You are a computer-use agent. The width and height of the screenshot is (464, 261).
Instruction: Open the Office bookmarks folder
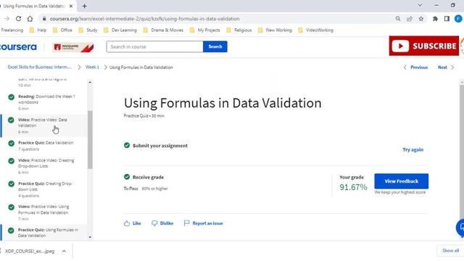click(62, 30)
